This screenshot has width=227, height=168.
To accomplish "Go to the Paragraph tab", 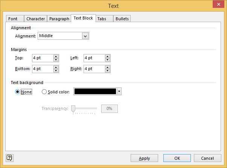I will tap(59, 19).
